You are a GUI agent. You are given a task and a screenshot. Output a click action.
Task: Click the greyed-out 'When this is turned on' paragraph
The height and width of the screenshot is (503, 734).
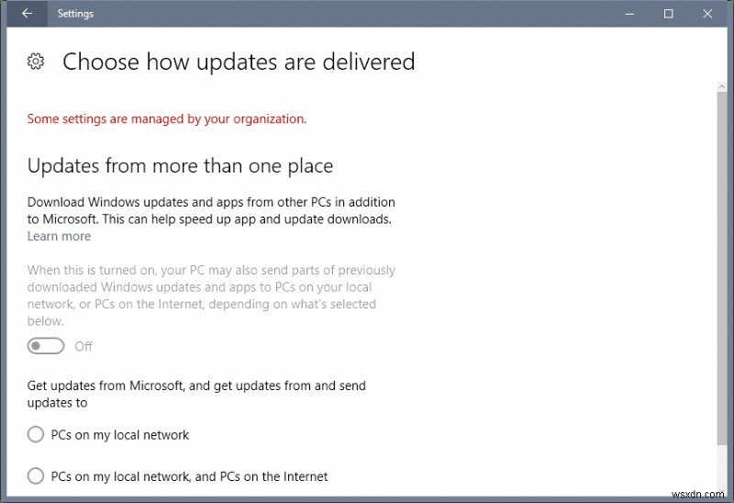(x=211, y=296)
